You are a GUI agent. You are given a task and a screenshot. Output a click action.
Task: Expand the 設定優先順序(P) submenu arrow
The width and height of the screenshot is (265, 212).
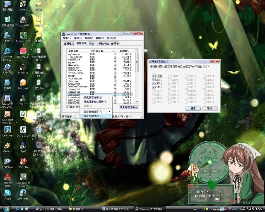[109, 111]
